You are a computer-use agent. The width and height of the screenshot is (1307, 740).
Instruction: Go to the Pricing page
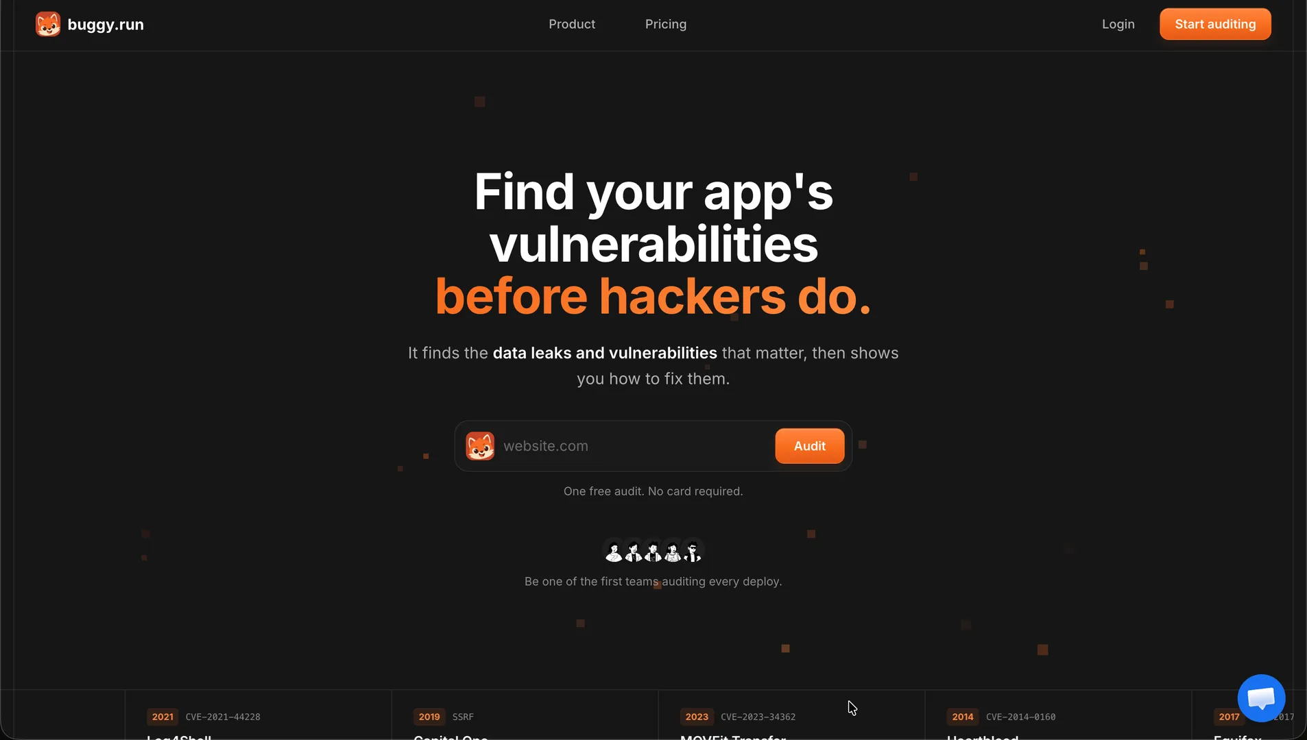tap(666, 24)
